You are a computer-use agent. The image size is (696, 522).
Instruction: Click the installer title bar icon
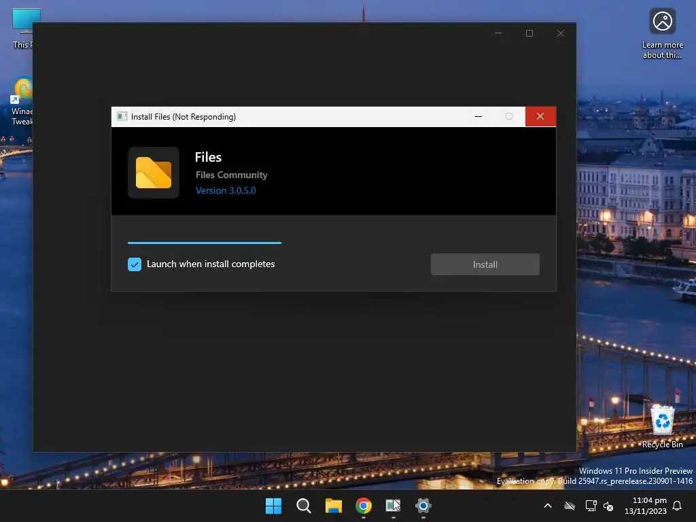tap(122, 116)
